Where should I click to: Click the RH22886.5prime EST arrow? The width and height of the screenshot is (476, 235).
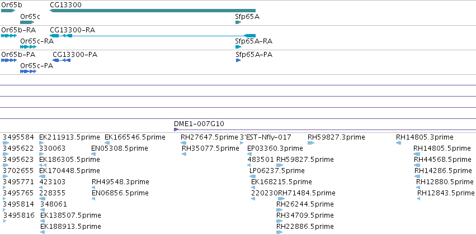[x=279, y=232]
